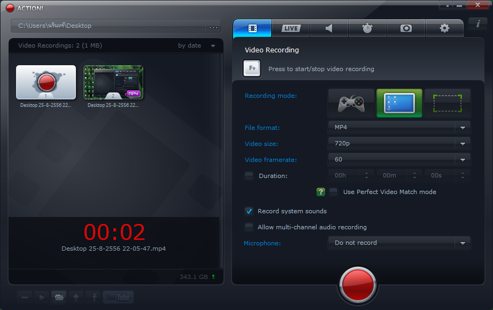Viewport: 493px width, 310px height.
Task: Open Perfect Video Match help icon
Action: pos(320,192)
